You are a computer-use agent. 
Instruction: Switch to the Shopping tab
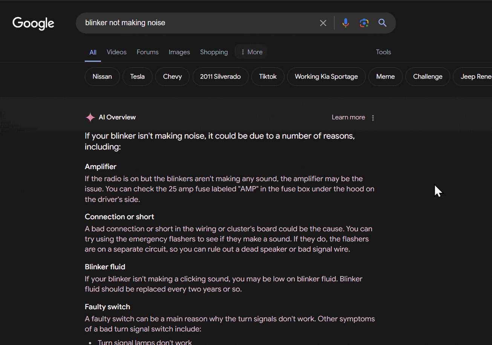click(x=214, y=52)
